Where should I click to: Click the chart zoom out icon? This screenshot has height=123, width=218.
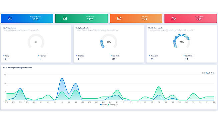(205, 73)
